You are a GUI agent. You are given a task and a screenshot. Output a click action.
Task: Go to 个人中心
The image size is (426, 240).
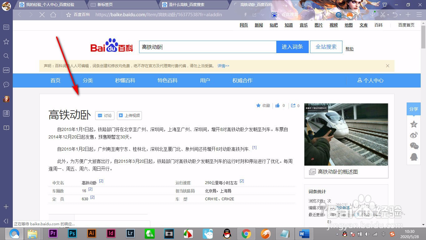pyautogui.click(x=370, y=81)
